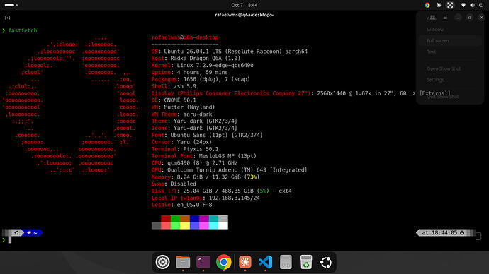Click the OS icon segment of the shell prompt
Image resolution: width=489 pixels, height=274 pixels.
pos(16,232)
